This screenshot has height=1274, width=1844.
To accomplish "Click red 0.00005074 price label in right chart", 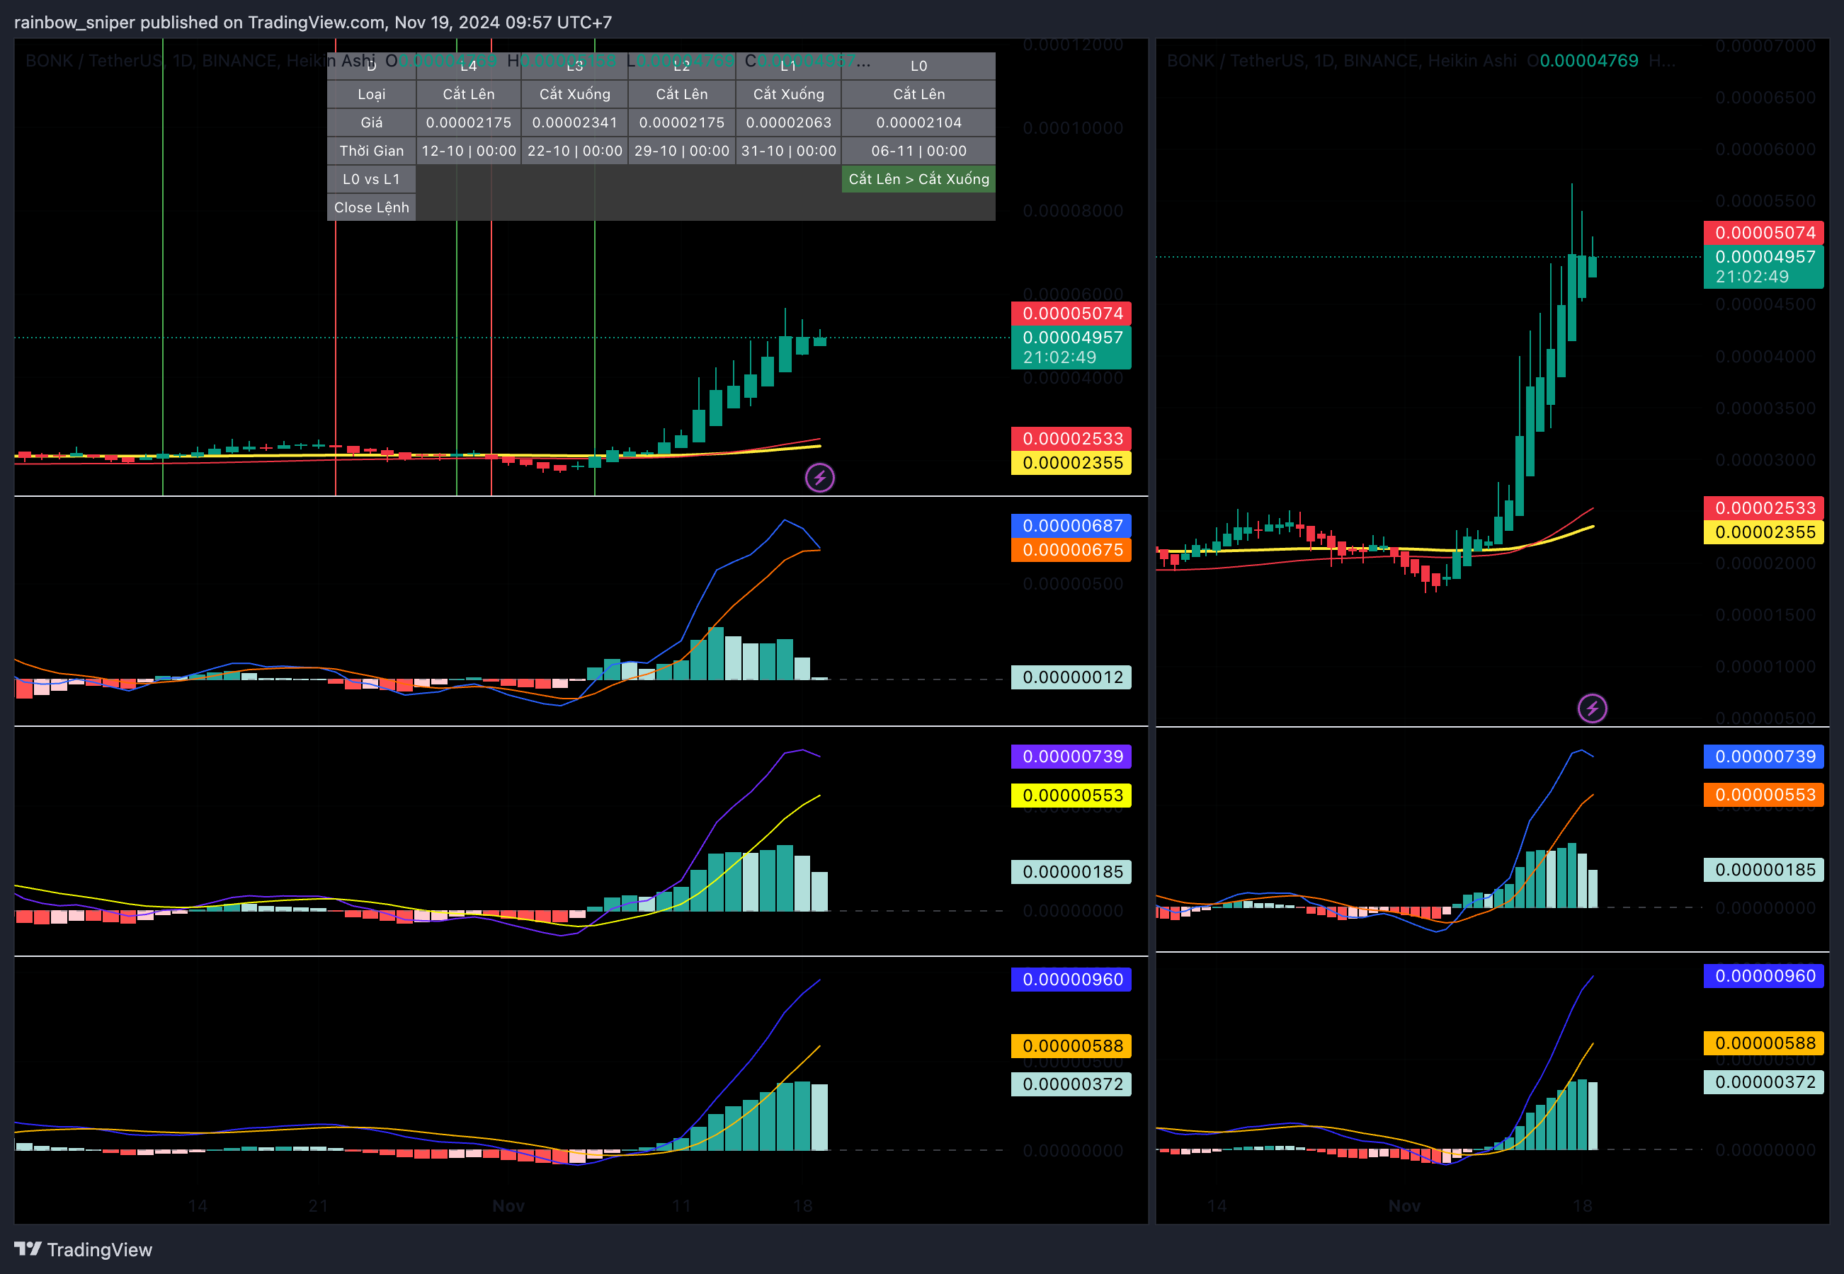I will click(x=1763, y=232).
